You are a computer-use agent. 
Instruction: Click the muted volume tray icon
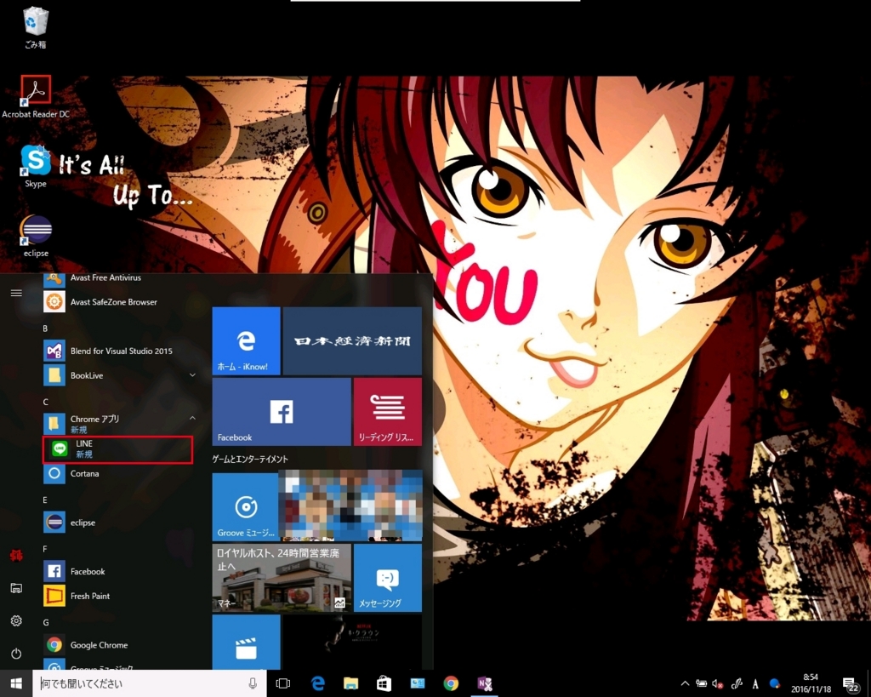coord(718,683)
